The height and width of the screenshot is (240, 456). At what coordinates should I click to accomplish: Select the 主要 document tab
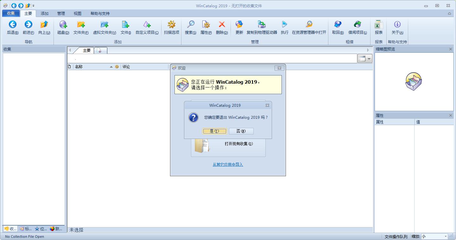pyautogui.click(x=85, y=50)
